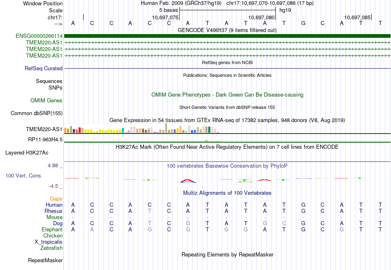Click GENCODE V49lift37 track title
The image size is (391, 270).
click(x=227, y=30)
